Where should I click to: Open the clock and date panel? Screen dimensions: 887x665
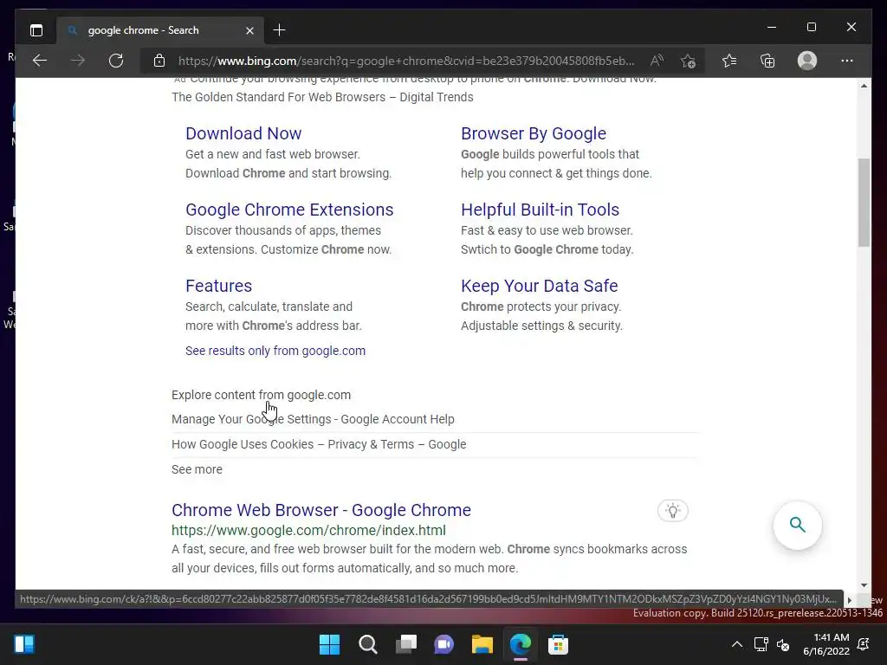click(826, 644)
